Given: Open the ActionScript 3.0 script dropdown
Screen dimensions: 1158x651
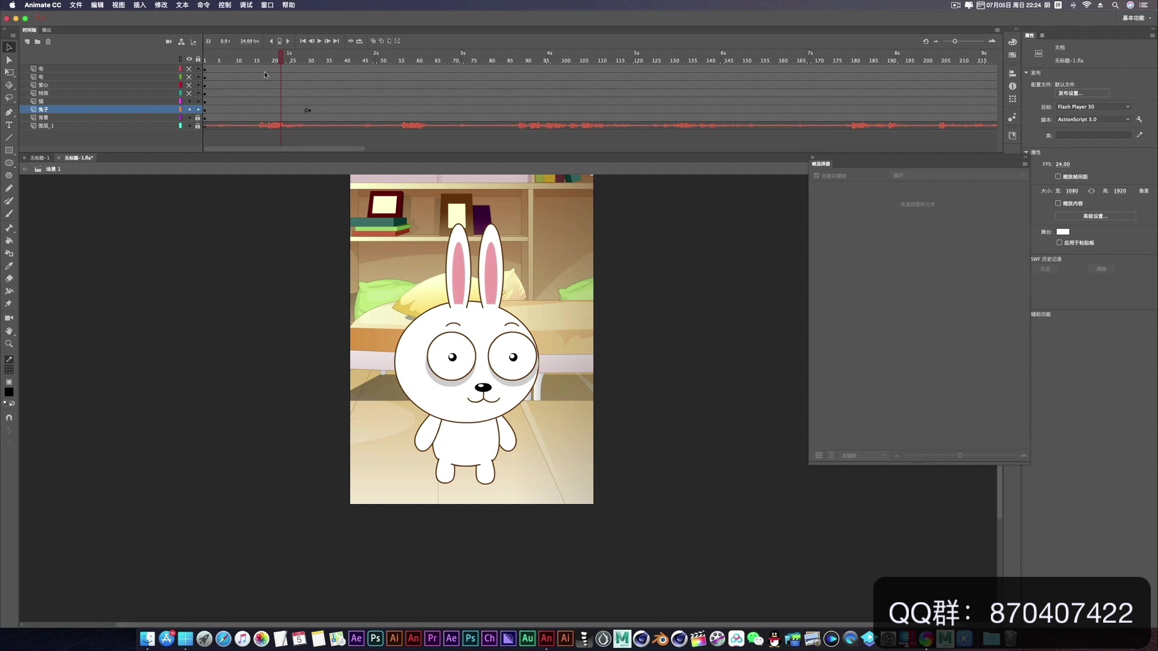Looking at the screenshot, I should pos(1093,119).
